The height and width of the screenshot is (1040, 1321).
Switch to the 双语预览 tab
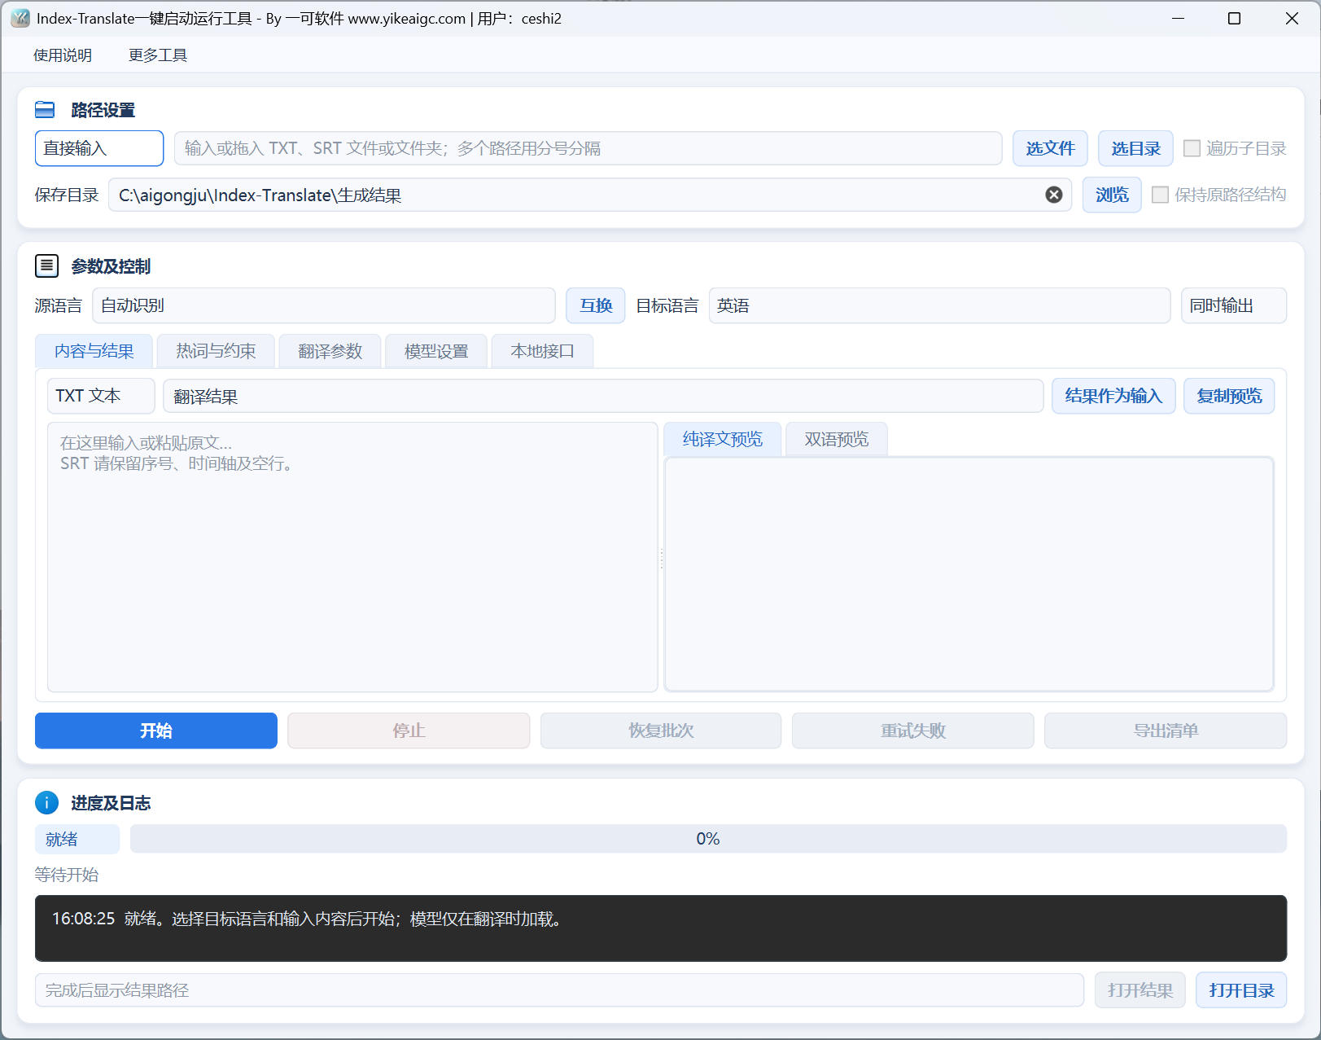pyautogui.click(x=837, y=439)
